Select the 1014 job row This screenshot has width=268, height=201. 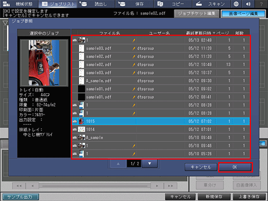point(161,130)
